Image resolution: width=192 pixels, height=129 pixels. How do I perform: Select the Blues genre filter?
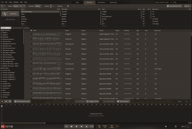pyautogui.click(x=23, y=14)
